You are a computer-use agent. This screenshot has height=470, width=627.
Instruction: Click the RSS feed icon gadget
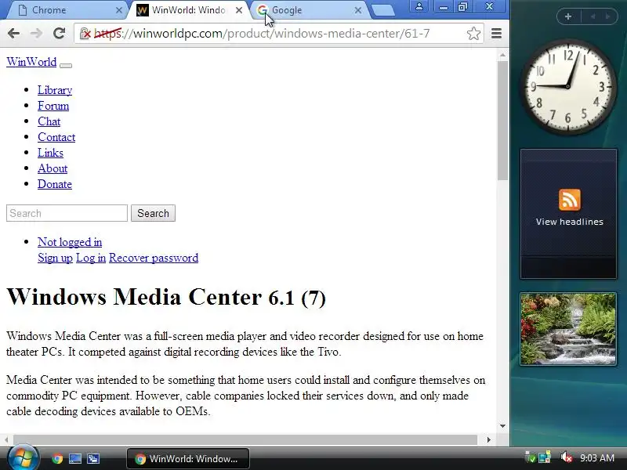tap(570, 200)
